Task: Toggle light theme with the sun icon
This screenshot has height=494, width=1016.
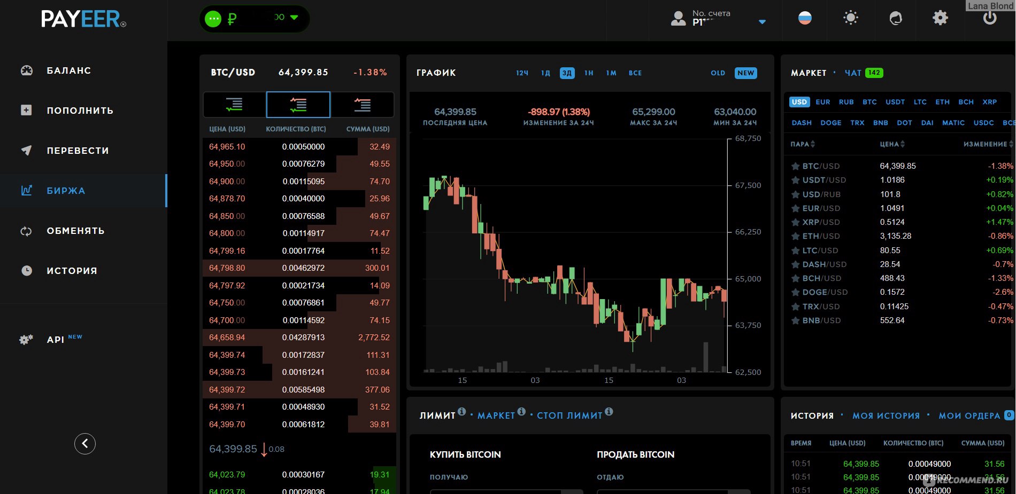Action: pos(850,18)
